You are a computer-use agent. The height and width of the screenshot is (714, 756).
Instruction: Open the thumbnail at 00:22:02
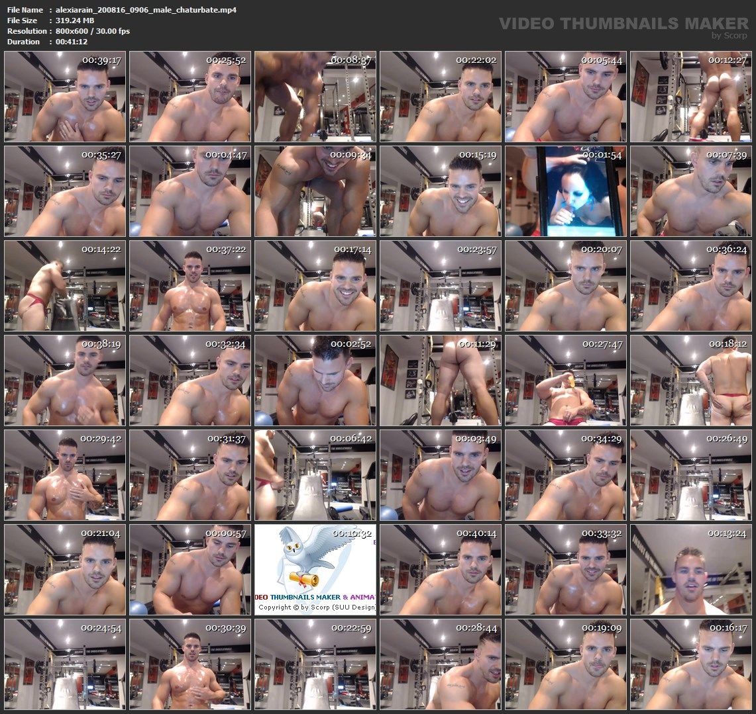tap(440, 97)
